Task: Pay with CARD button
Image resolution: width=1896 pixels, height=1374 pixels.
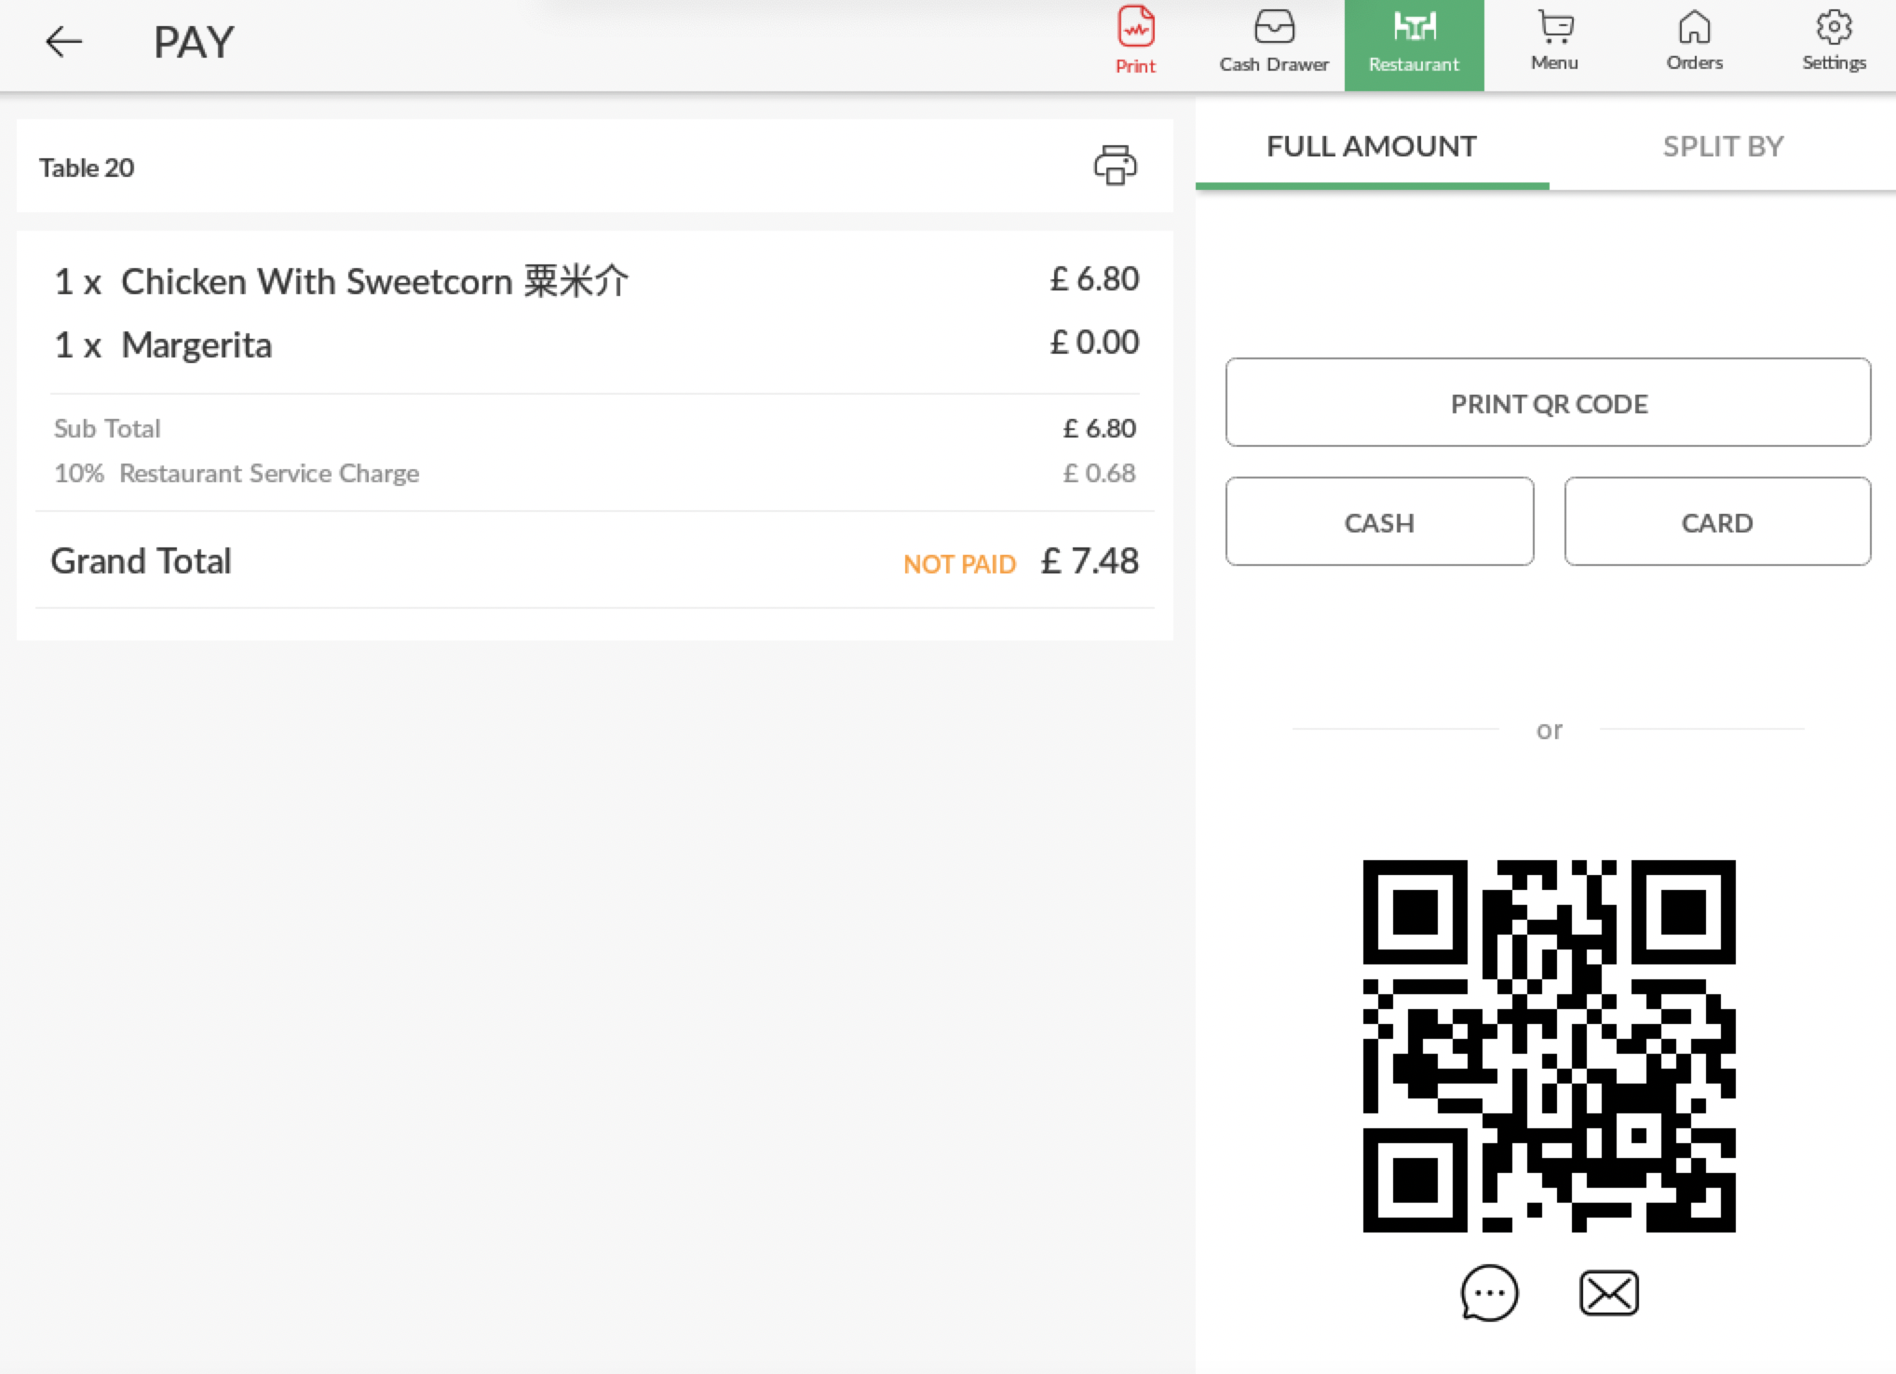Action: [1716, 521]
